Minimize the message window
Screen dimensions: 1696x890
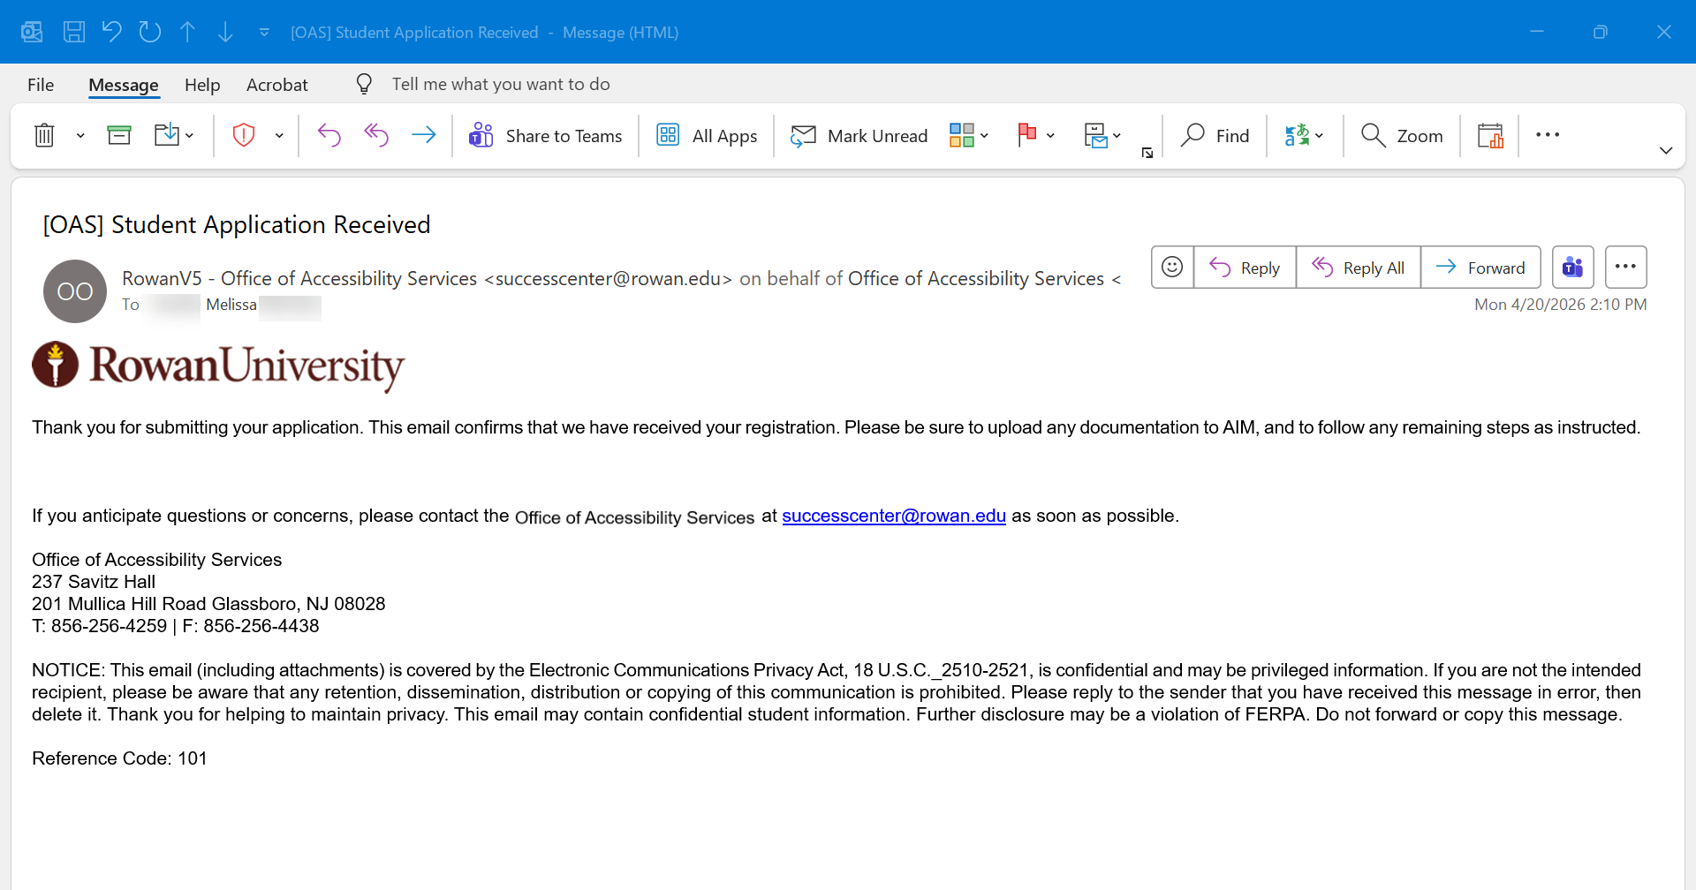[1537, 32]
